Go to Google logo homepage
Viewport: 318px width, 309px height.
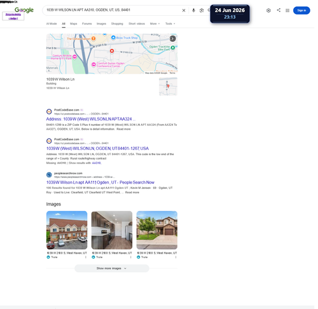tap(24, 10)
